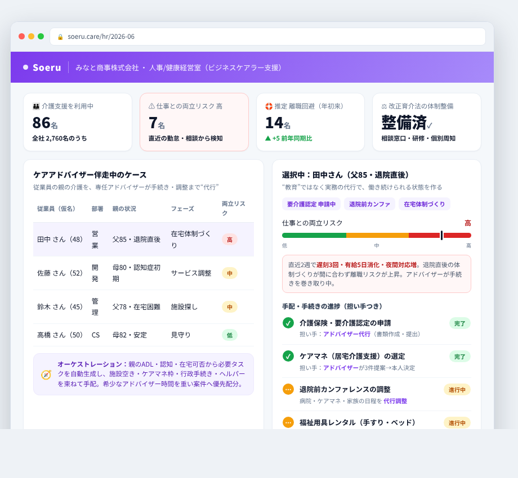The image size is (518, 478).
Task: Click the yellow minimize window button
Action: [x=32, y=37]
